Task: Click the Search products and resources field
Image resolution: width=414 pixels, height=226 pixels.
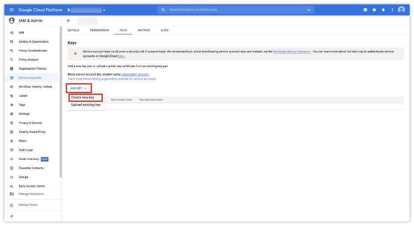Action: [235, 10]
